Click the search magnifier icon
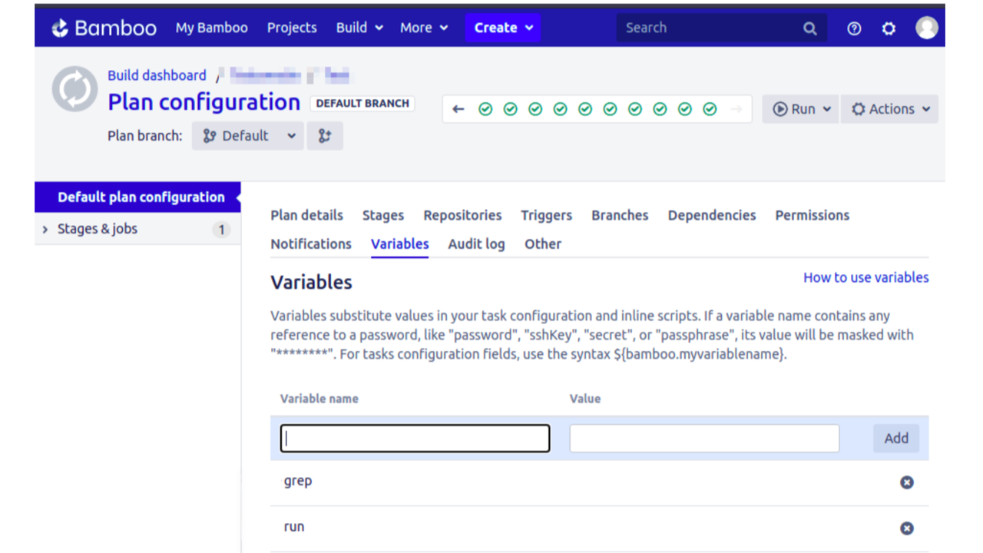 pos(810,28)
